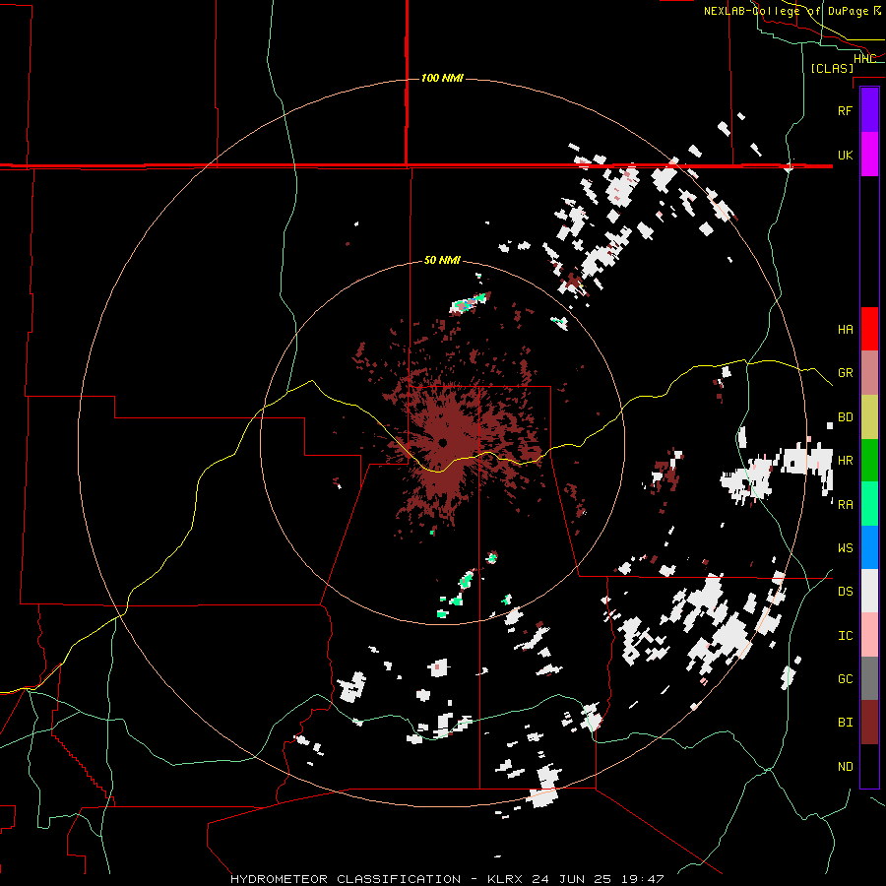Image resolution: width=886 pixels, height=886 pixels.
Task: Click the magenta UK legend color swatch
Action: (869, 155)
